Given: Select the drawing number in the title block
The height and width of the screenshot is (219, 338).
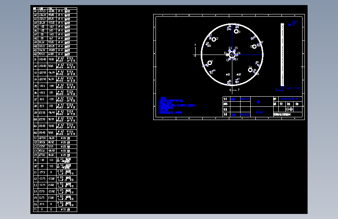Looking at the screenshot, I should pyautogui.click(x=289, y=99).
